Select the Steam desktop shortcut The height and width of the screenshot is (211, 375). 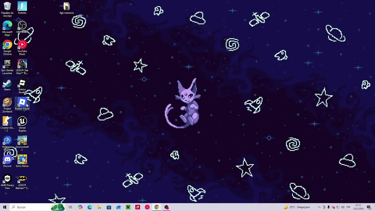click(7, 85)
